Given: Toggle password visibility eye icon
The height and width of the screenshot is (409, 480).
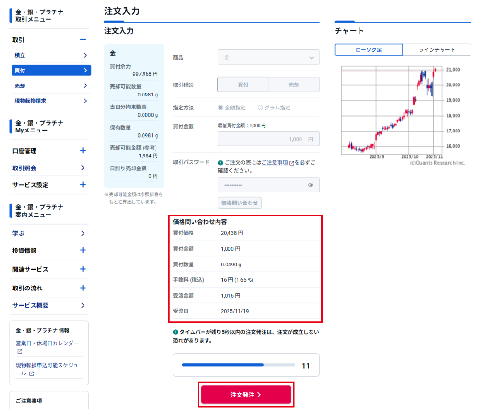Looking at the screenshot, I should [x=310, y=185].
